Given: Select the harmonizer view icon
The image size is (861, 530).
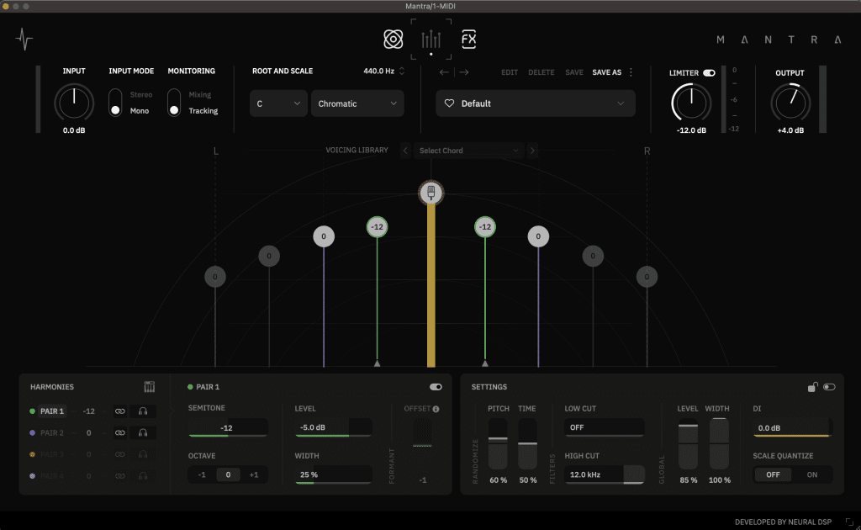Looking at the screenshot, I should pyautogui.click(x=431, y=38).
